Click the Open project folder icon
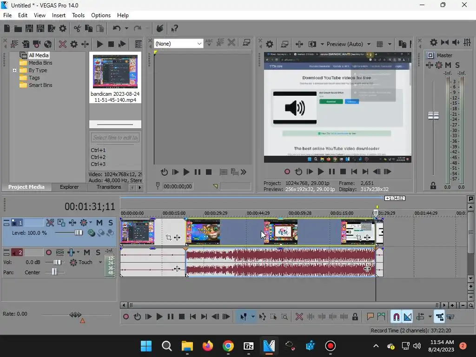The width and height of the screenshot is (476, 357). (x=18, y=28)
